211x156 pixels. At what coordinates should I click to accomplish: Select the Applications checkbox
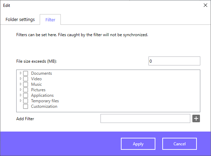(x=26, y=95)
